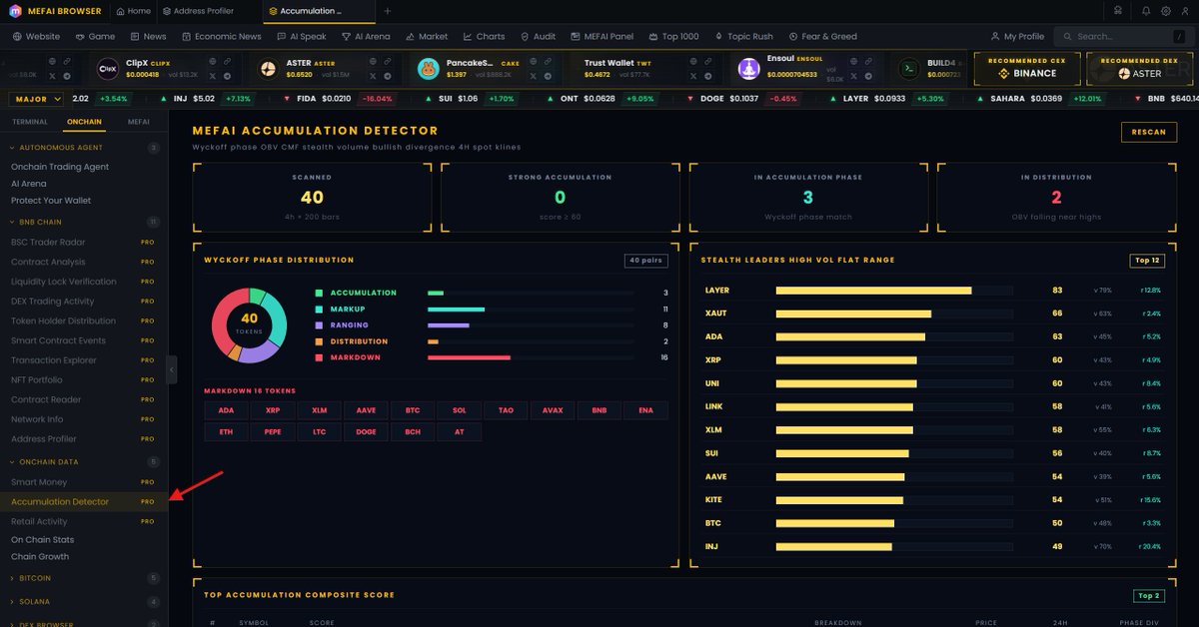The image size is (1199, 627).
Task: Open the Charts menu item
Action: tap(484, 36)
